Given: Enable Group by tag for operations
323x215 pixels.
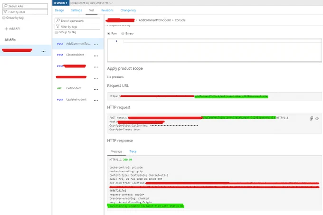Looking at the screenshot, I should click(x=56, y=32).
